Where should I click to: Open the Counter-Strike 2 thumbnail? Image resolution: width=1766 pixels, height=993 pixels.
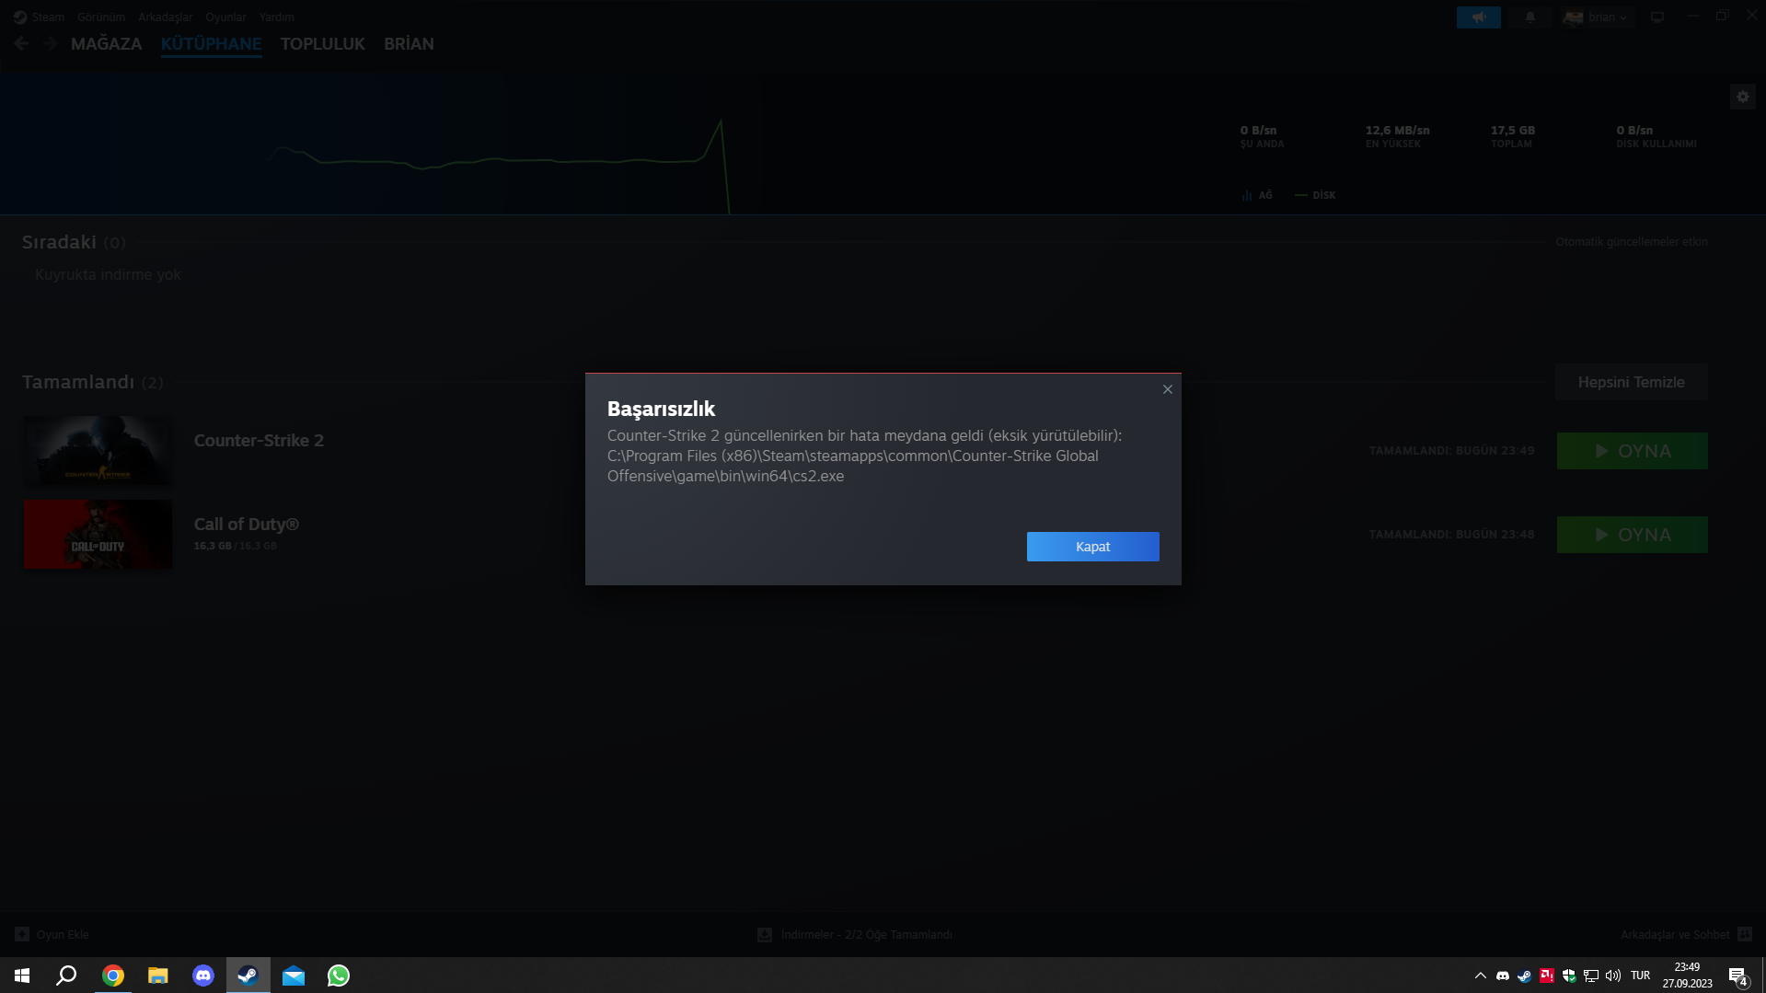[98, 451]
